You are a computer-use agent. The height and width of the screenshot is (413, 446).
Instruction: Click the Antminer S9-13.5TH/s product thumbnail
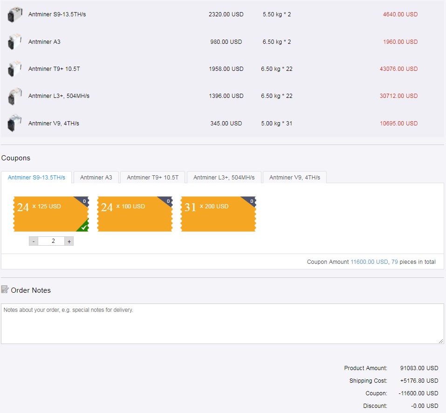(x=15, y=14)
